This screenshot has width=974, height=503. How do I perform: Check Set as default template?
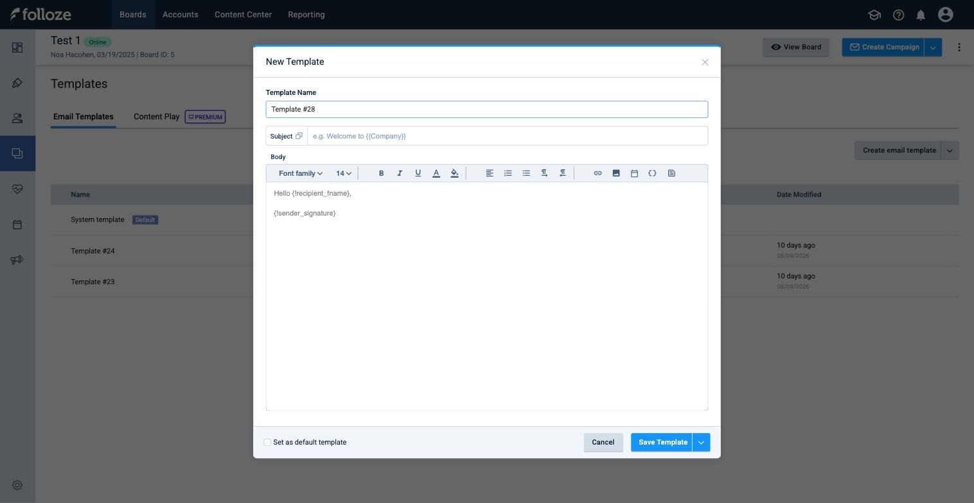click(267, 443)
